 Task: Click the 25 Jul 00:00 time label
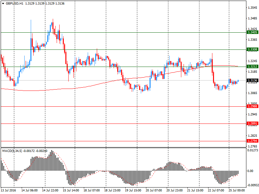click(237, 190)
